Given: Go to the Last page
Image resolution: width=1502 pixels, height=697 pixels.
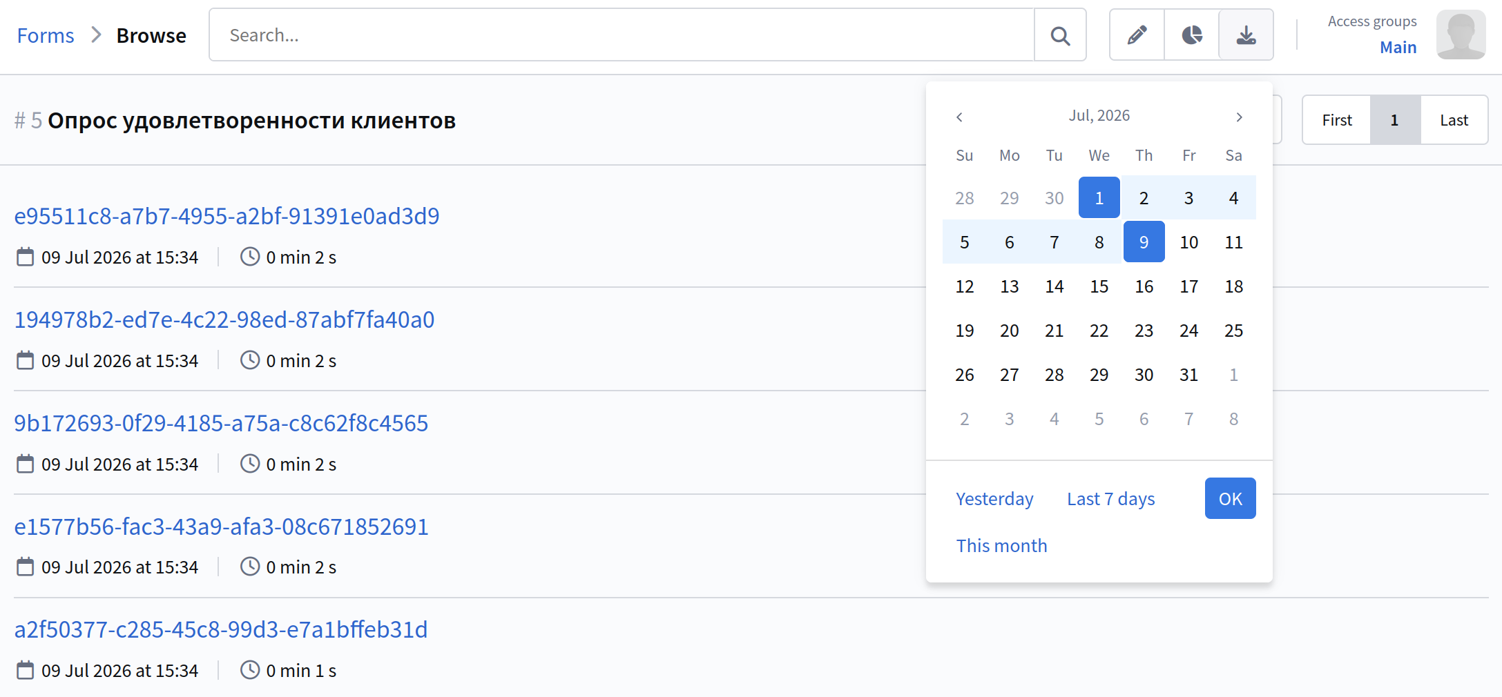Looking at the screenshot, I should 1454,120.
